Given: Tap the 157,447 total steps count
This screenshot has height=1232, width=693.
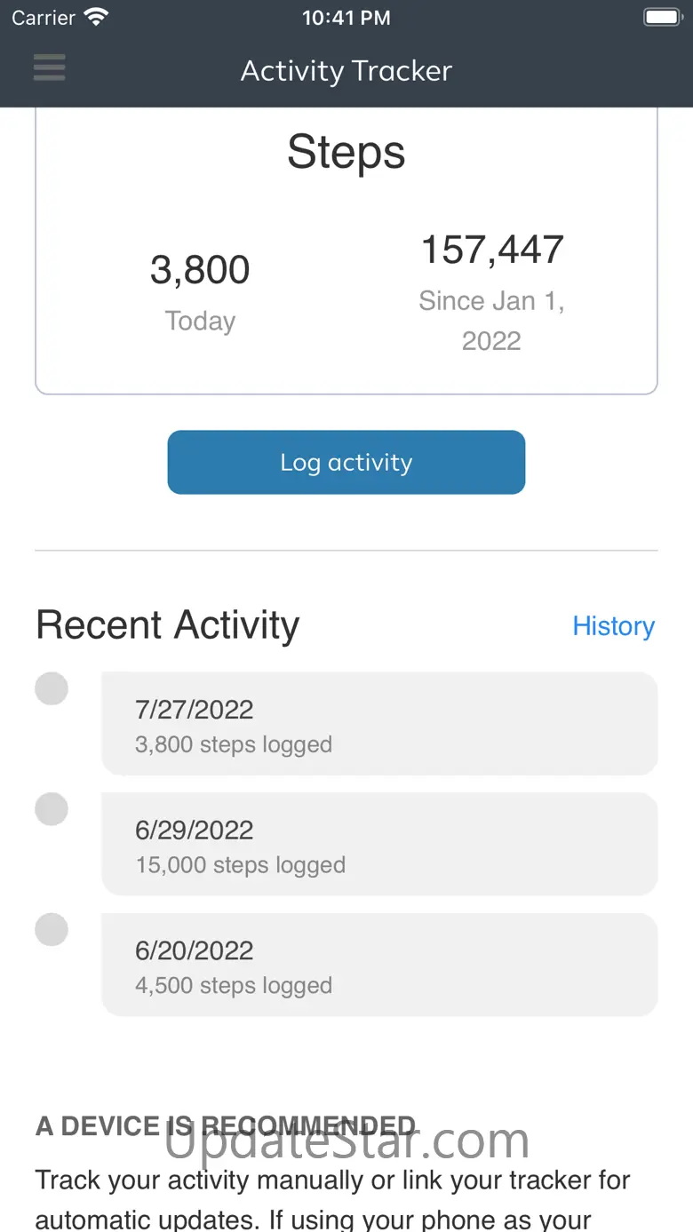Looking at the screenshot, I should [492, 250].
